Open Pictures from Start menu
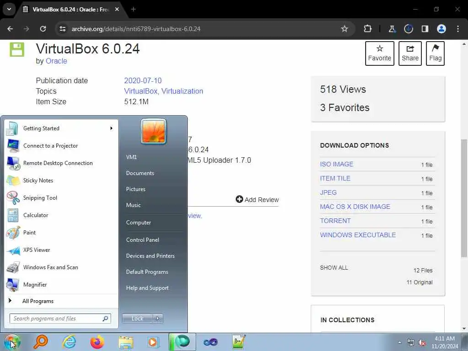The height and width of the screenshot is (351, 468). (x=136, y=189)
